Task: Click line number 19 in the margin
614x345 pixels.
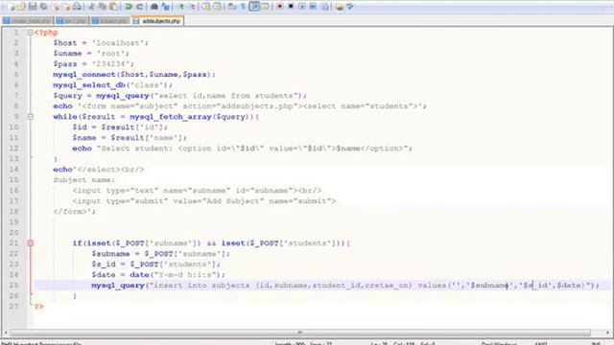Action: click(13, 222)
